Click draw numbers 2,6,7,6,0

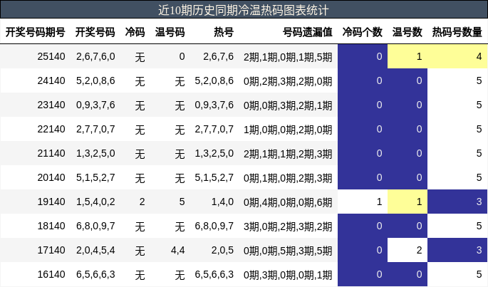pyautogui.click(x=95, y=56)
